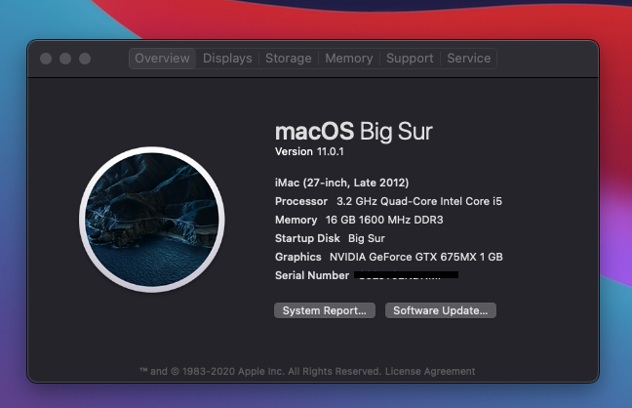Image resolution: width=632 pixels, height=408 pixels.
Task: Open the Service tab
Action: click(468, 59)
